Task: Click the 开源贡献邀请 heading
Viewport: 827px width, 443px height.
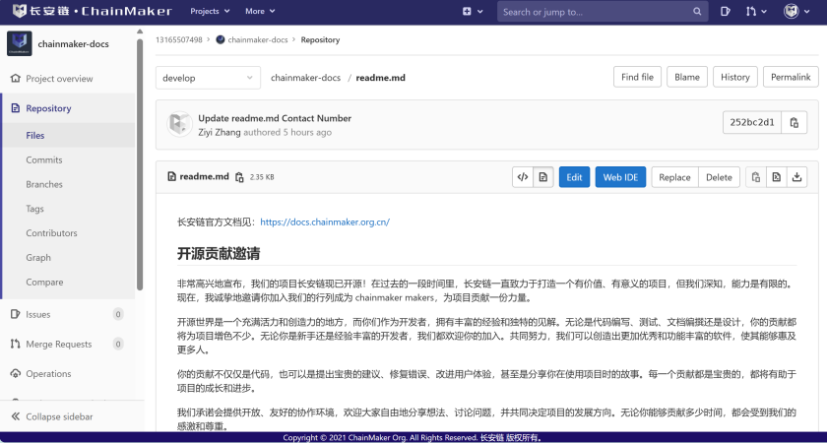Action: click(219, 254)
